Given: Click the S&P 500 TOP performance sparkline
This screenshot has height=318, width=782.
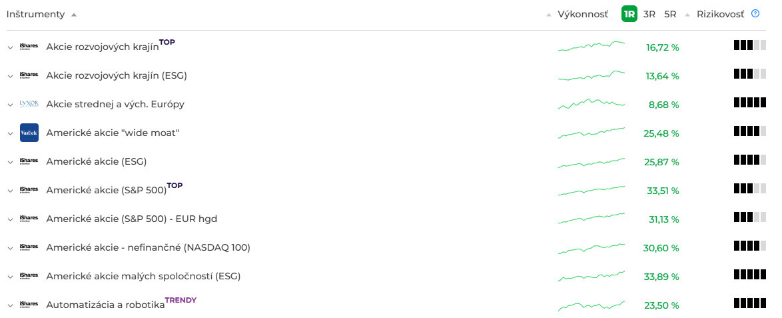Looking at the screenshot, I should 591,191.
